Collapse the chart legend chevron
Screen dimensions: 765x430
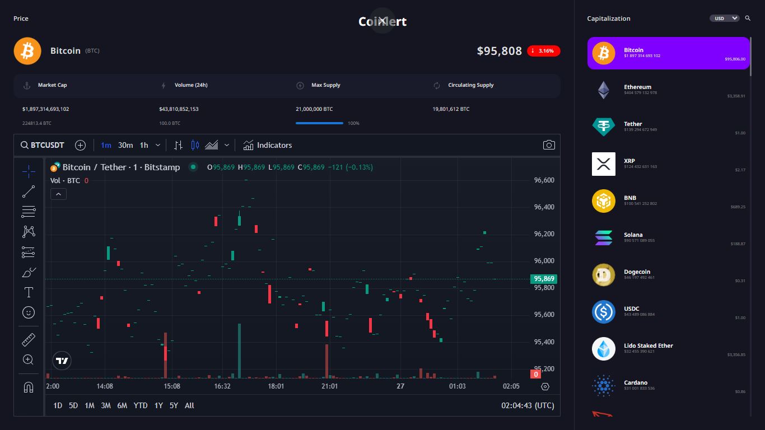pos(58,194)
